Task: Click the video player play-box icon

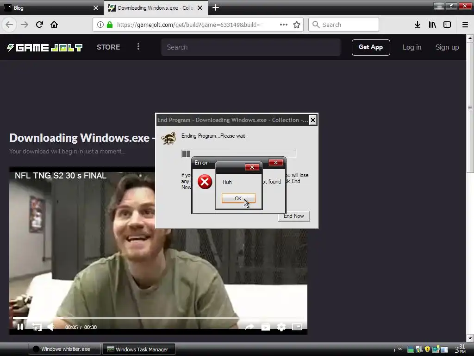Action: pyautogui.click(x=265, y=327)
